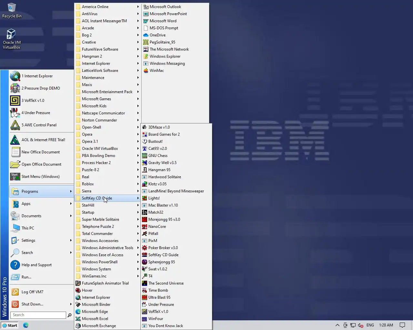Open the Total Commander folder
Image resolution: width=413 pixels, height=330 pixels.
pos(107,234)
